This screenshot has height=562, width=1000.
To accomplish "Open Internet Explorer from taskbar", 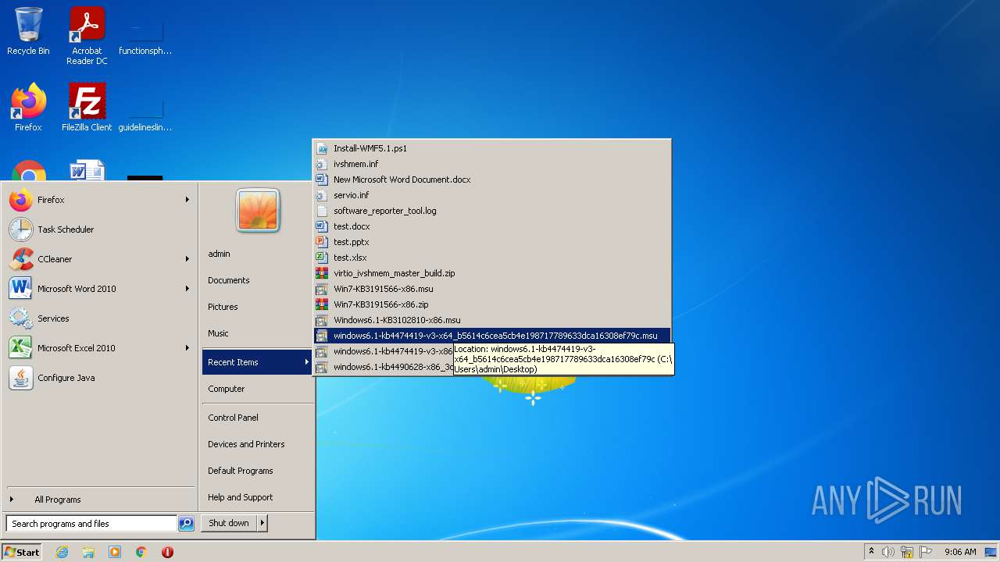I will 62,552.
